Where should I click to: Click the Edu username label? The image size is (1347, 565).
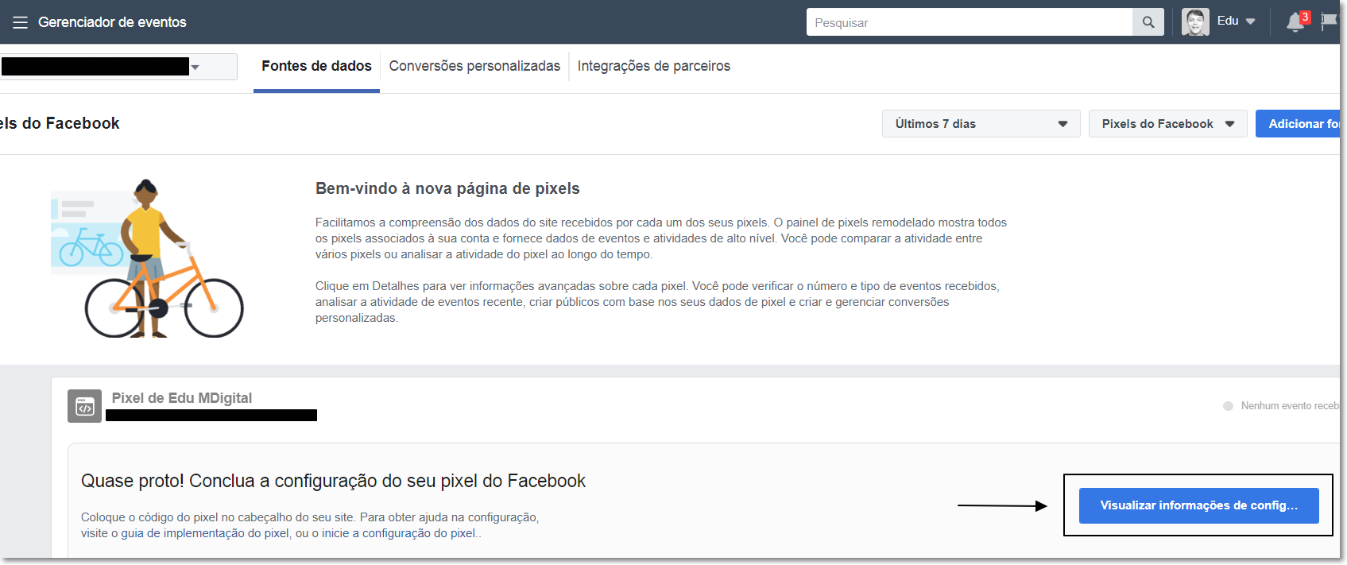(1228, 21)
